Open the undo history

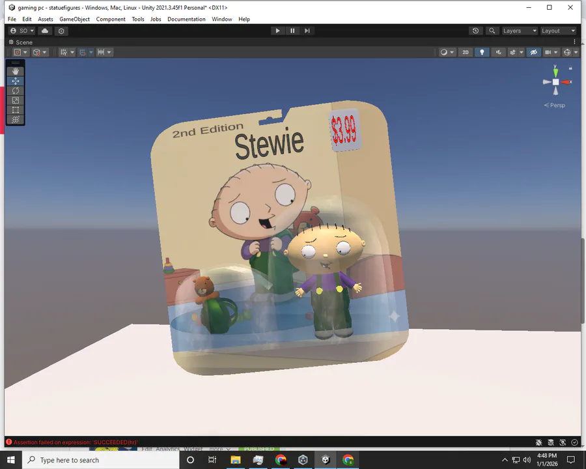(x=475, y=31)
